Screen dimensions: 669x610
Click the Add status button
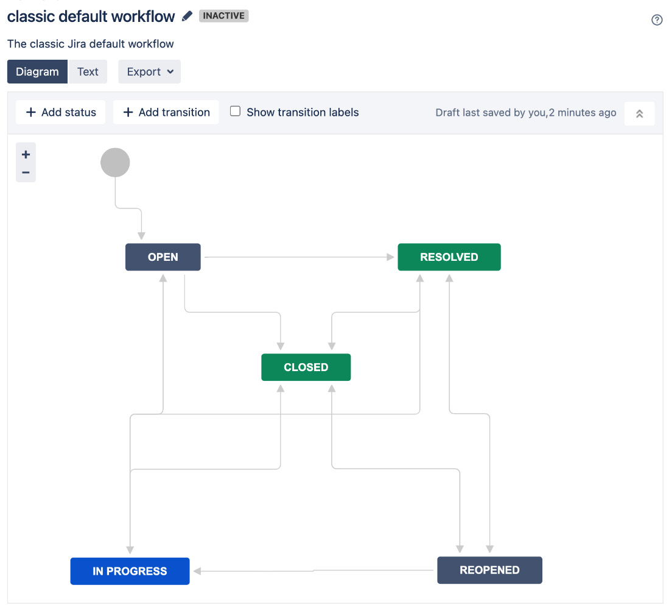(x=61, y=112)
